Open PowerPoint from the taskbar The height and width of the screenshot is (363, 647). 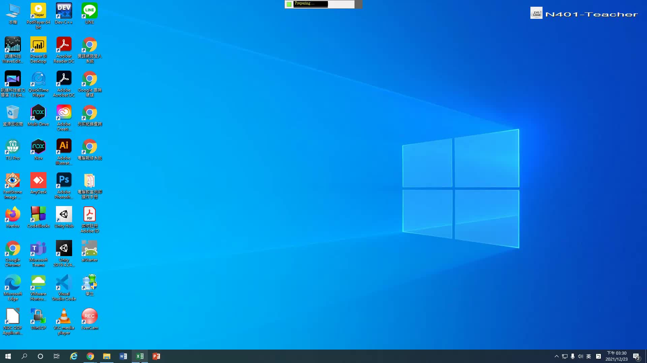(x=156, y=356)
